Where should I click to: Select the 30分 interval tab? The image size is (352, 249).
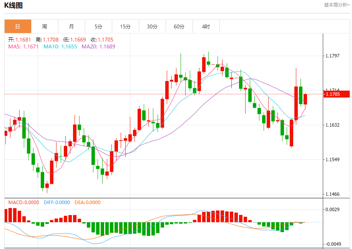152,27
